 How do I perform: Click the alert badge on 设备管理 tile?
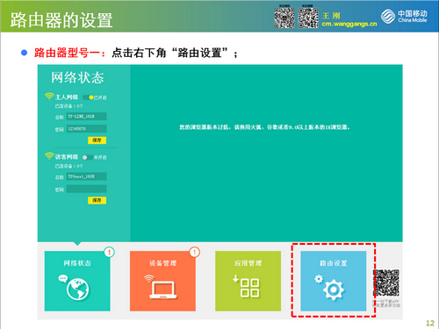194,252
